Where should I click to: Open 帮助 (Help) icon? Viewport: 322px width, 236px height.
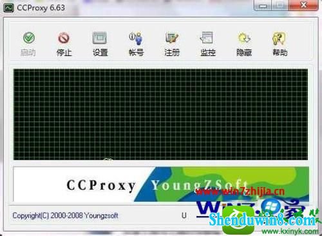point(279,38)
